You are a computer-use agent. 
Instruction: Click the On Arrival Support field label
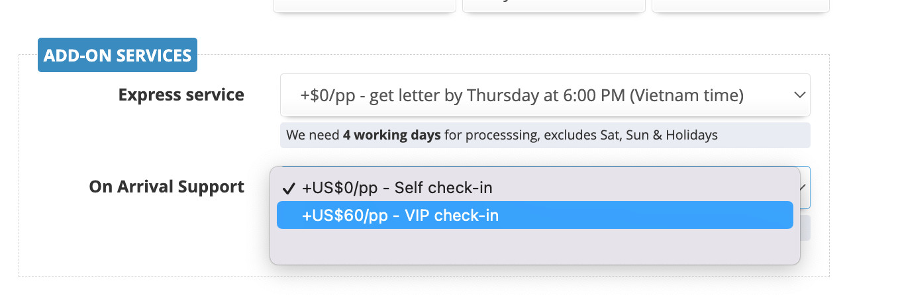coord(166,187)
